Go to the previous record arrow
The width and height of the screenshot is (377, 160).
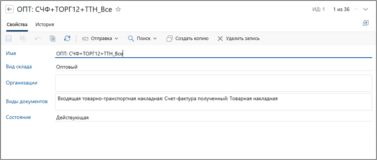(356, 10)
